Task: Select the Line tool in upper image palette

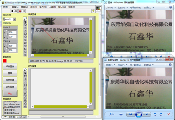Action: point(25,30)
